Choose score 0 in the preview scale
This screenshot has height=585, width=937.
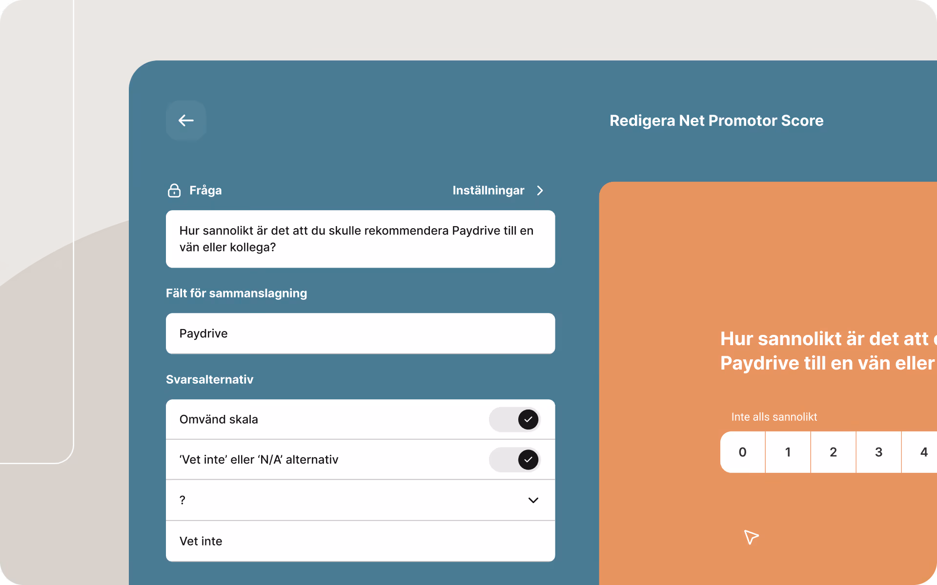click(x=742, y=452)
